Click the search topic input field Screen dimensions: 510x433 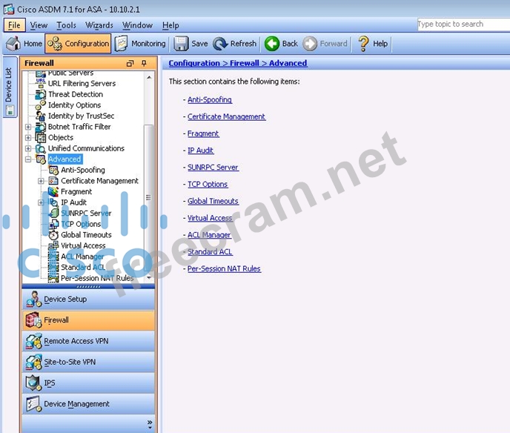pyautogui.click(x=460, y=24)
